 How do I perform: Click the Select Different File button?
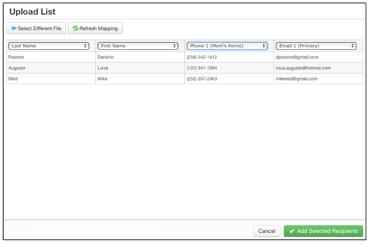click(x=36, y=28)
